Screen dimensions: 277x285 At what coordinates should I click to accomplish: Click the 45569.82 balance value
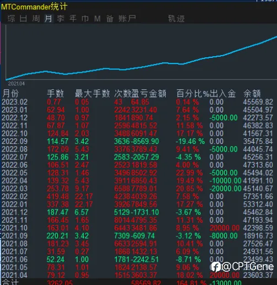click(x=258, y=102)
